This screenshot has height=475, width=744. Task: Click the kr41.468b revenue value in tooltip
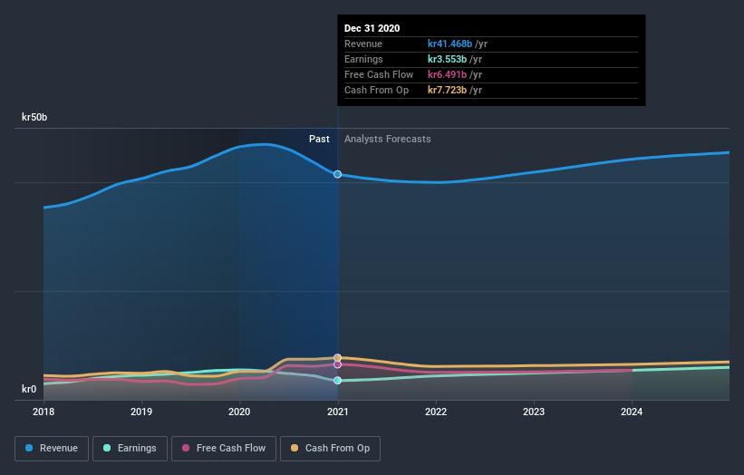point(449,44)
